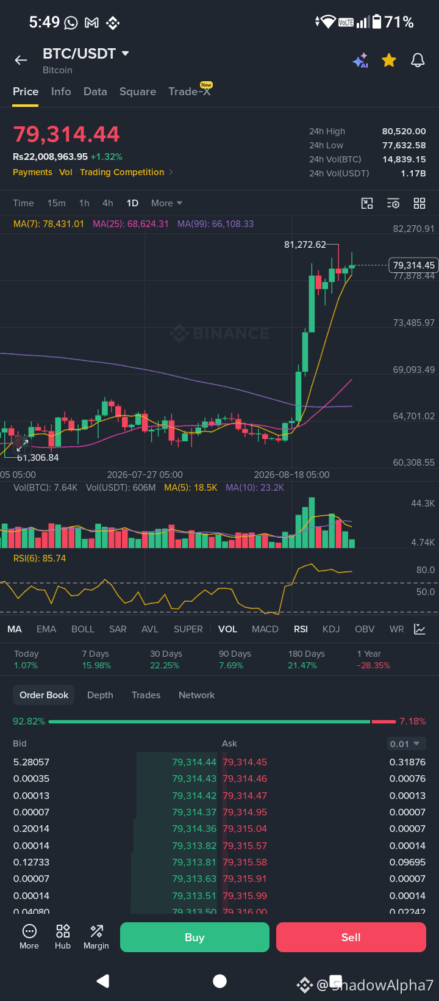Expand the BTC/USDT pair selector
The image size is (439, 1001).
click(86, 54)
